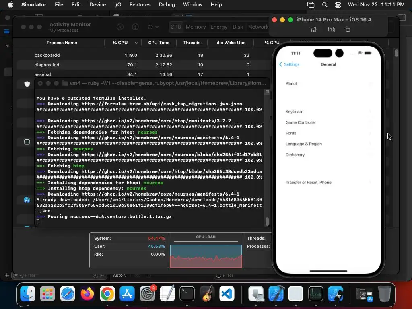Switch to the CPU tab in Activity Monitor
Image resolution: width=412 pixels, height=309 pixels.
[x=176, y=27]
